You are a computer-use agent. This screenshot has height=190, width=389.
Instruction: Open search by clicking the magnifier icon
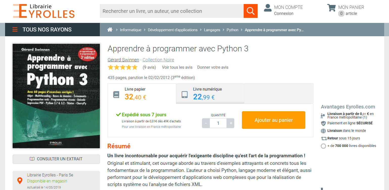coord(250,11)
